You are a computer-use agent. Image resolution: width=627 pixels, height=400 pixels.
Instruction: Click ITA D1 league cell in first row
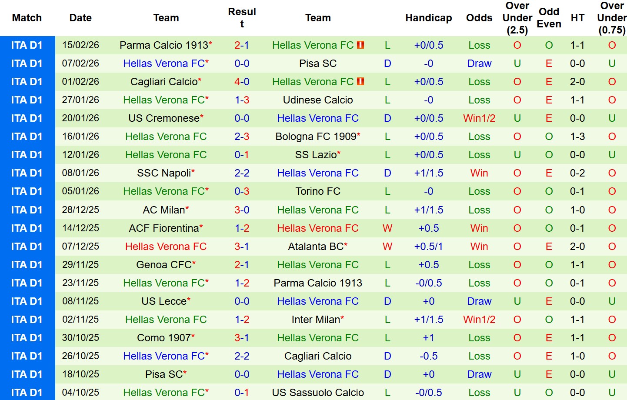27,45
